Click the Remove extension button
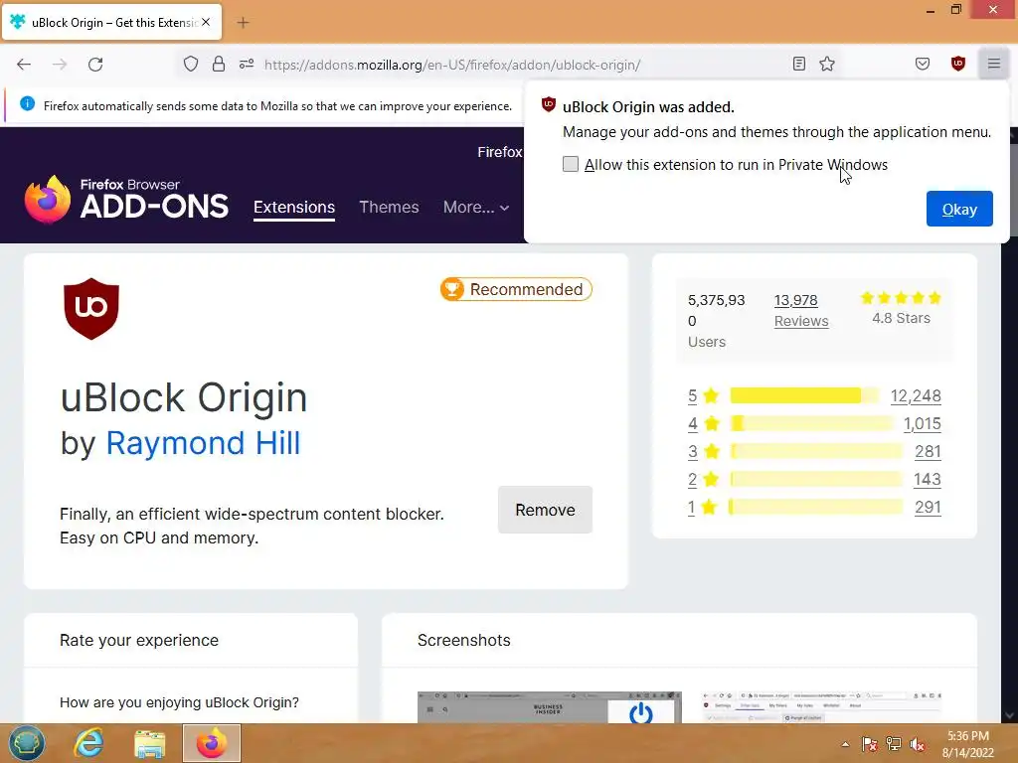The image size is (1018, 763). click(x=546, y=510)
